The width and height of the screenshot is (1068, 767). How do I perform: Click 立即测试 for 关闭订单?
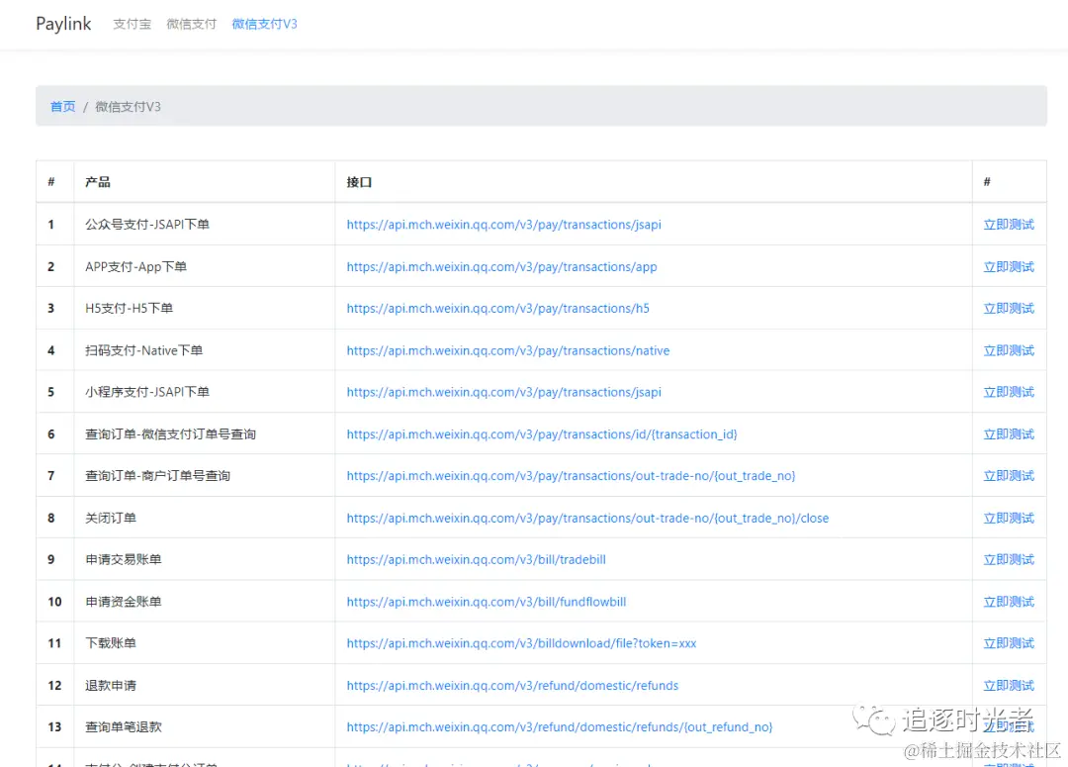point(1008,517)
